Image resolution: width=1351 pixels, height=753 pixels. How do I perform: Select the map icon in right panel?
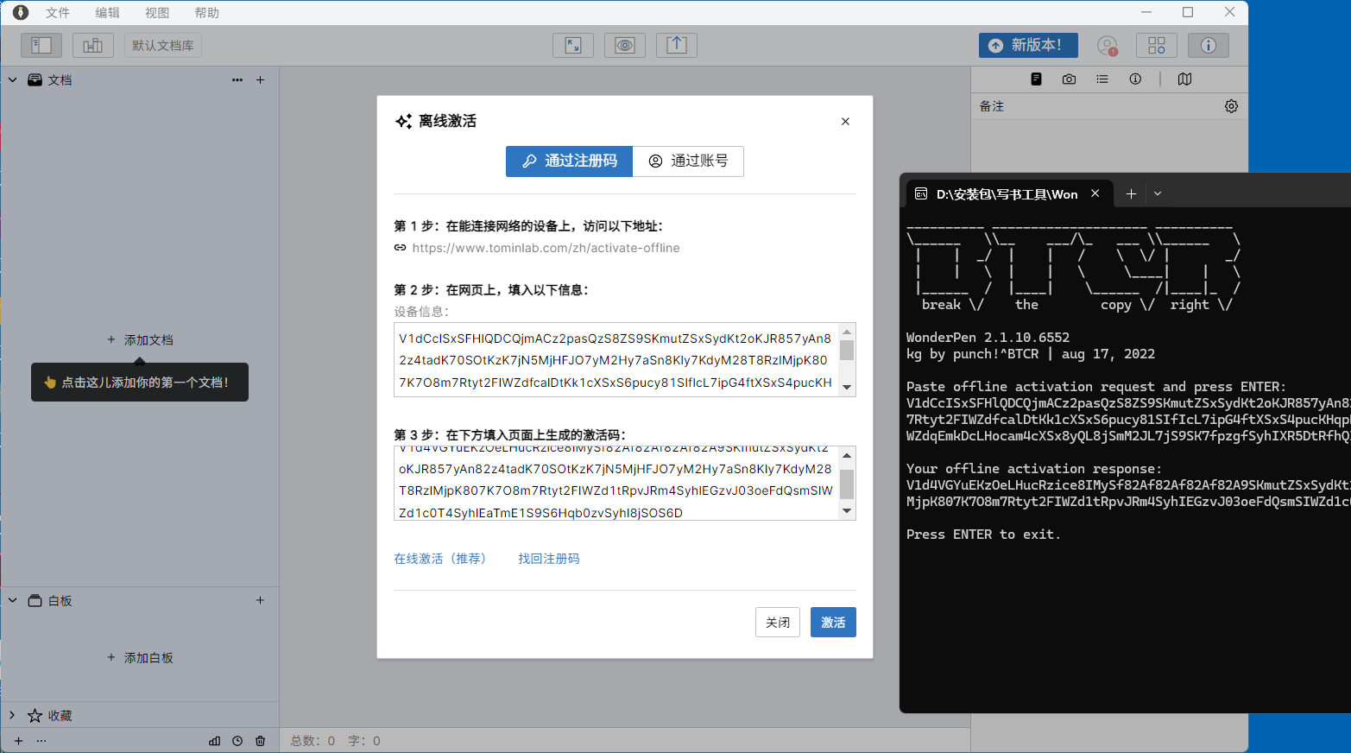coord(1184,79)
